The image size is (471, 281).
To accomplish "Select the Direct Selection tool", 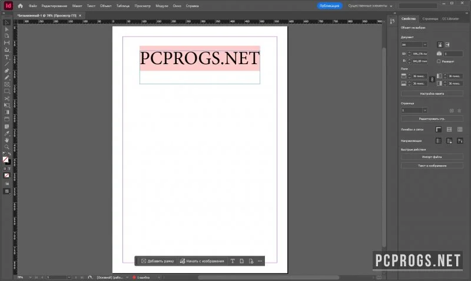I will tap(6, 29).
